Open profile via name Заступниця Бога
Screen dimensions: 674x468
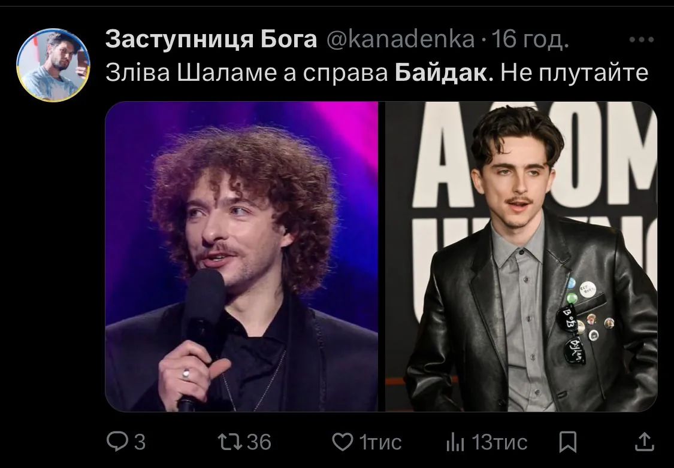211,39
